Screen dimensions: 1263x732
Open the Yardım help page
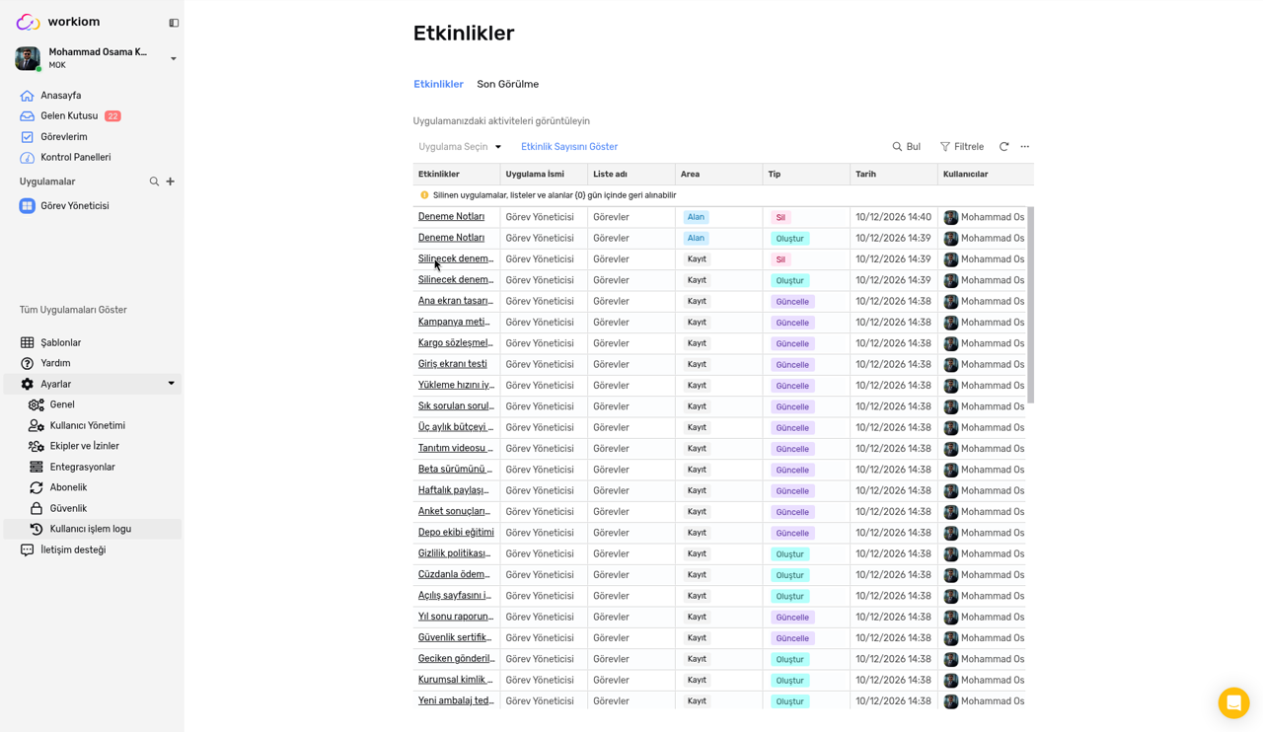click(55, 364)
